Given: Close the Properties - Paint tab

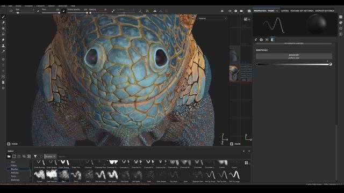Looking at the screenshot, I should [277, 11].
